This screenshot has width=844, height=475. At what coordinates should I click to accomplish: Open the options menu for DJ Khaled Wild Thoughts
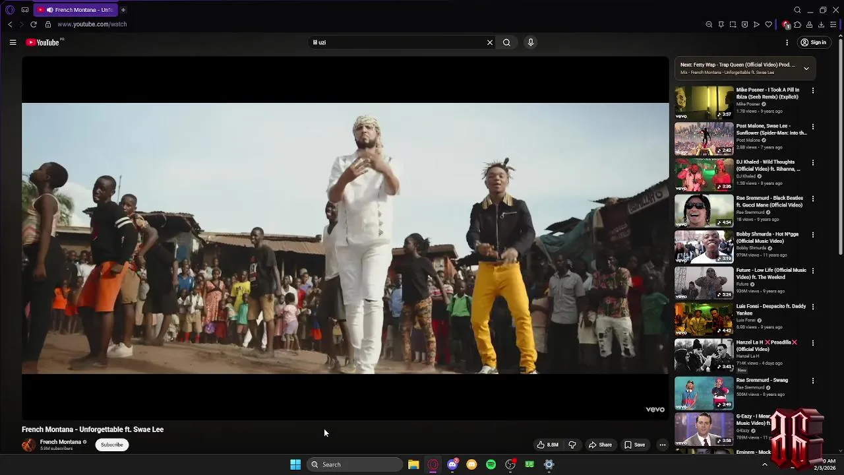point(812,162)
